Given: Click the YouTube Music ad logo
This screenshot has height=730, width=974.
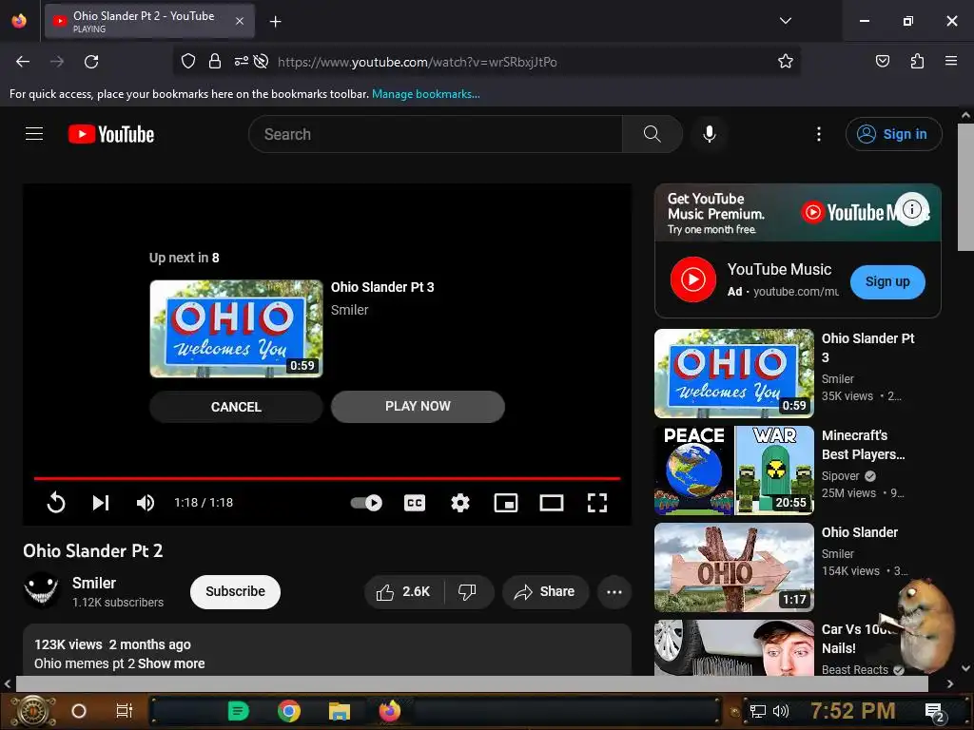Looking at the screenshot, I should (x=692, y=279).
